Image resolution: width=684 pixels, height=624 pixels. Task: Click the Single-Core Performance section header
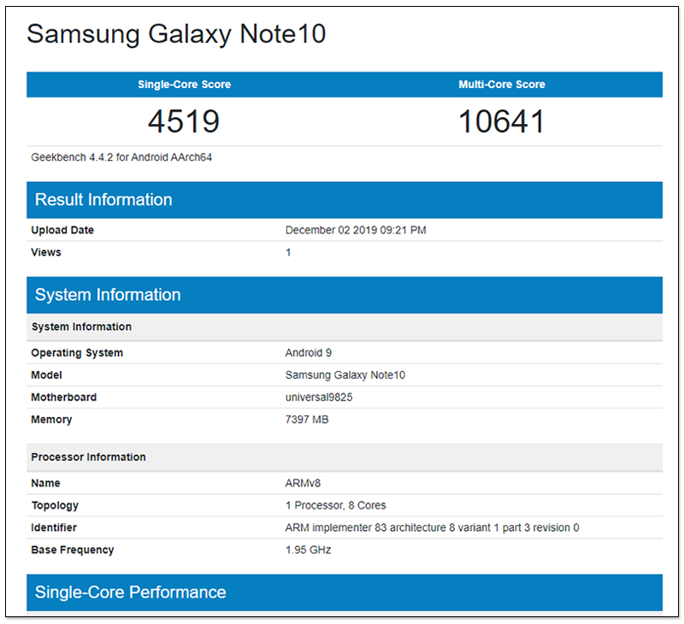[130, 592]
